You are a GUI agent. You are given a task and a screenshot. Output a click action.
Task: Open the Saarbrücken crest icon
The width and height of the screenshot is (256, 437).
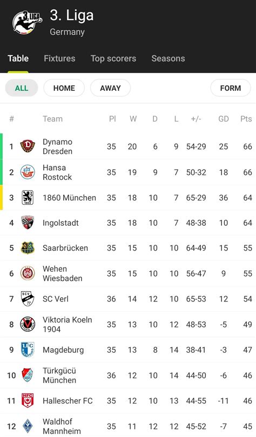coord(28,248)
